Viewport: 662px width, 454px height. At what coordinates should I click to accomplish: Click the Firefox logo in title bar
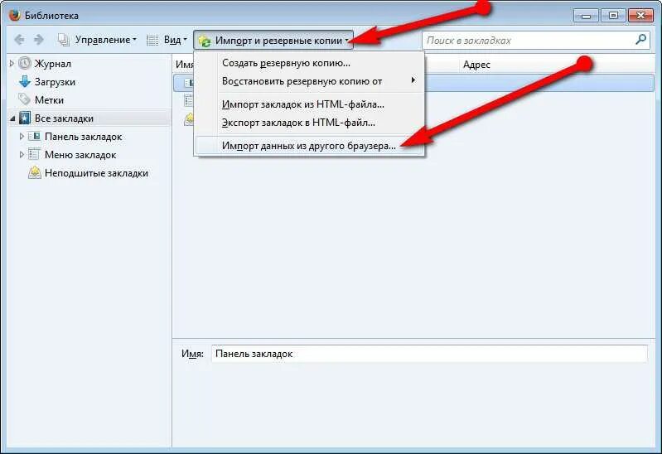click(14, 15)
